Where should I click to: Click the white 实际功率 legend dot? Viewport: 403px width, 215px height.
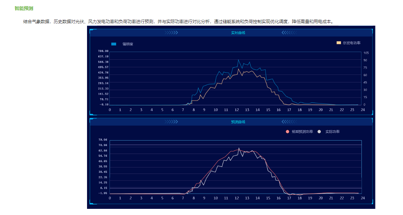coord(319,132)
